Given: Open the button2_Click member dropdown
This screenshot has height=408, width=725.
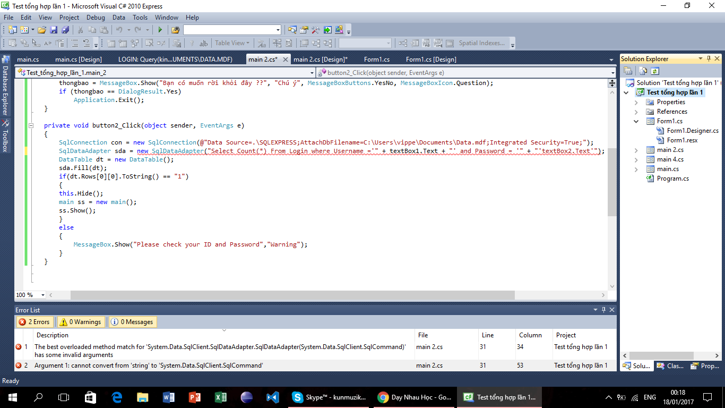Looking at the screenshot, I should click(x=612, y=73).
